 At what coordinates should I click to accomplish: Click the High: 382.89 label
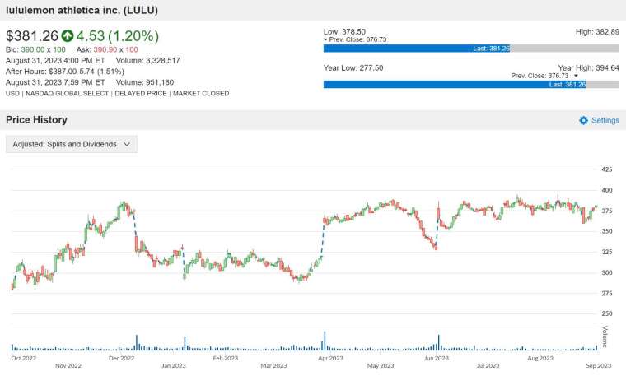pyautogui.click(x=597, y=31)
